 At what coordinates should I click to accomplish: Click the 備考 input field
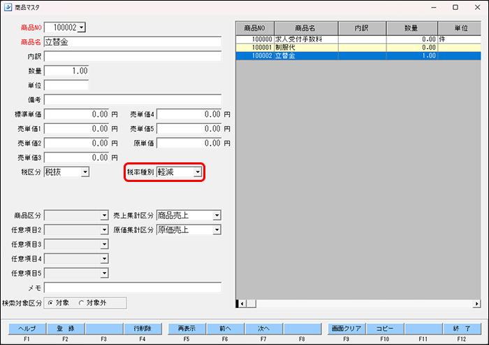point(133,99)
